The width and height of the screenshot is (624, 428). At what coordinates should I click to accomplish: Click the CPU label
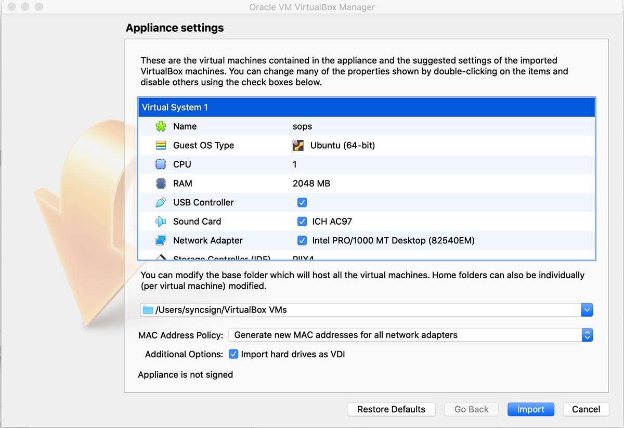(x=182, y=164)
